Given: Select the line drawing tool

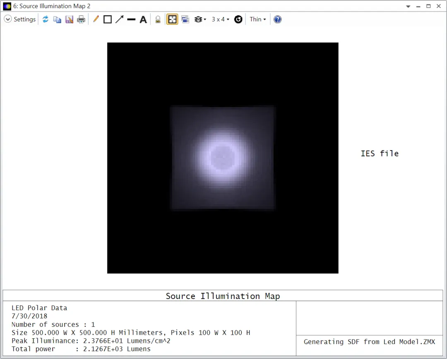Looking at the screenshot, I should (x=132, y=19).
